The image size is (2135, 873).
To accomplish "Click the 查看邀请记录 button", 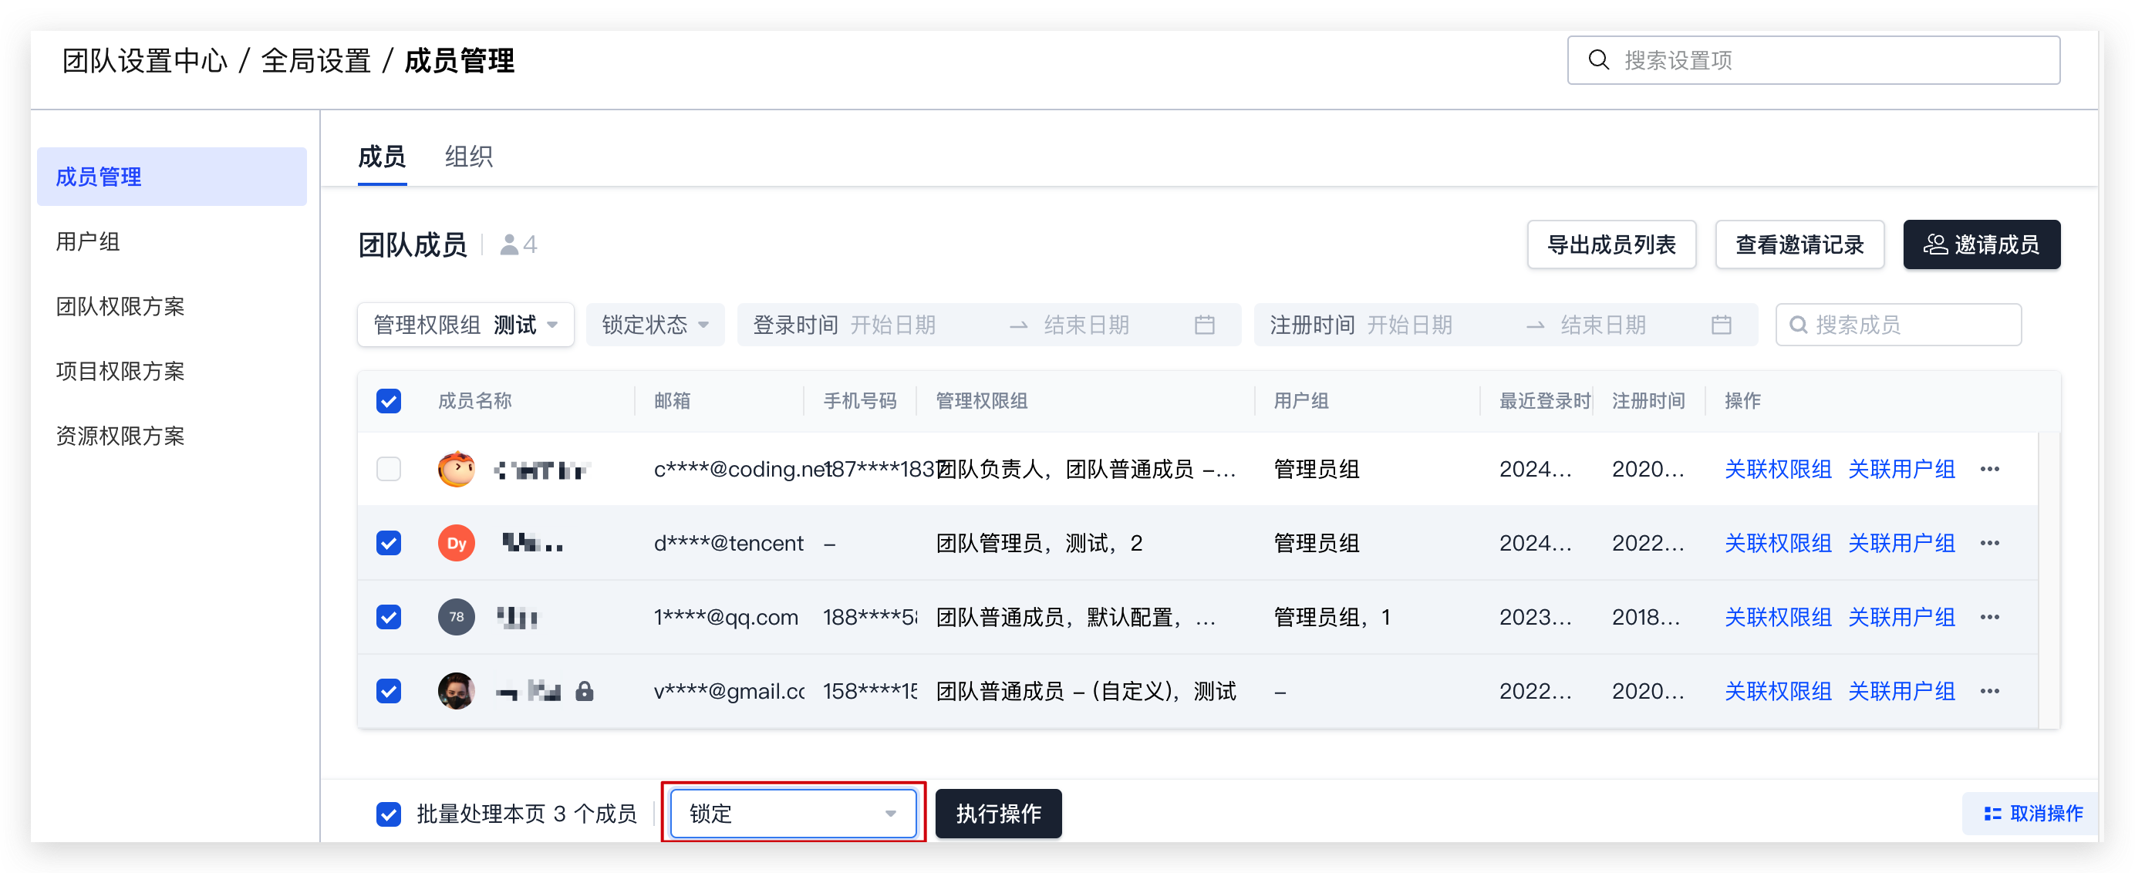I will point(1799,244).
